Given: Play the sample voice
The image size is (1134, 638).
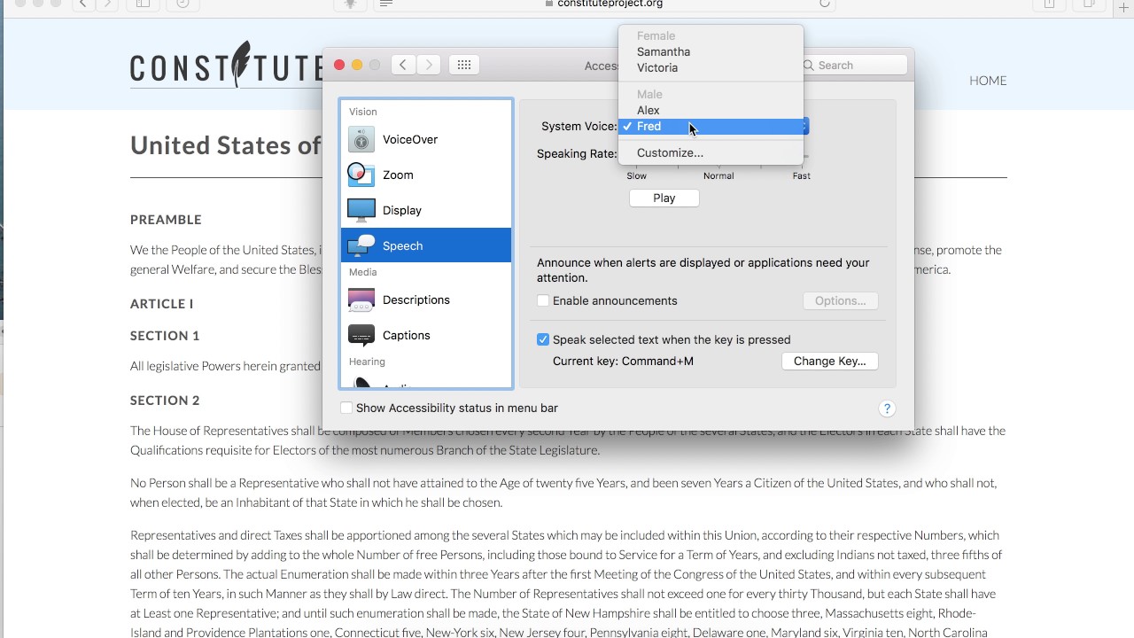Looking at the screenshot, I should click(664, 198).
